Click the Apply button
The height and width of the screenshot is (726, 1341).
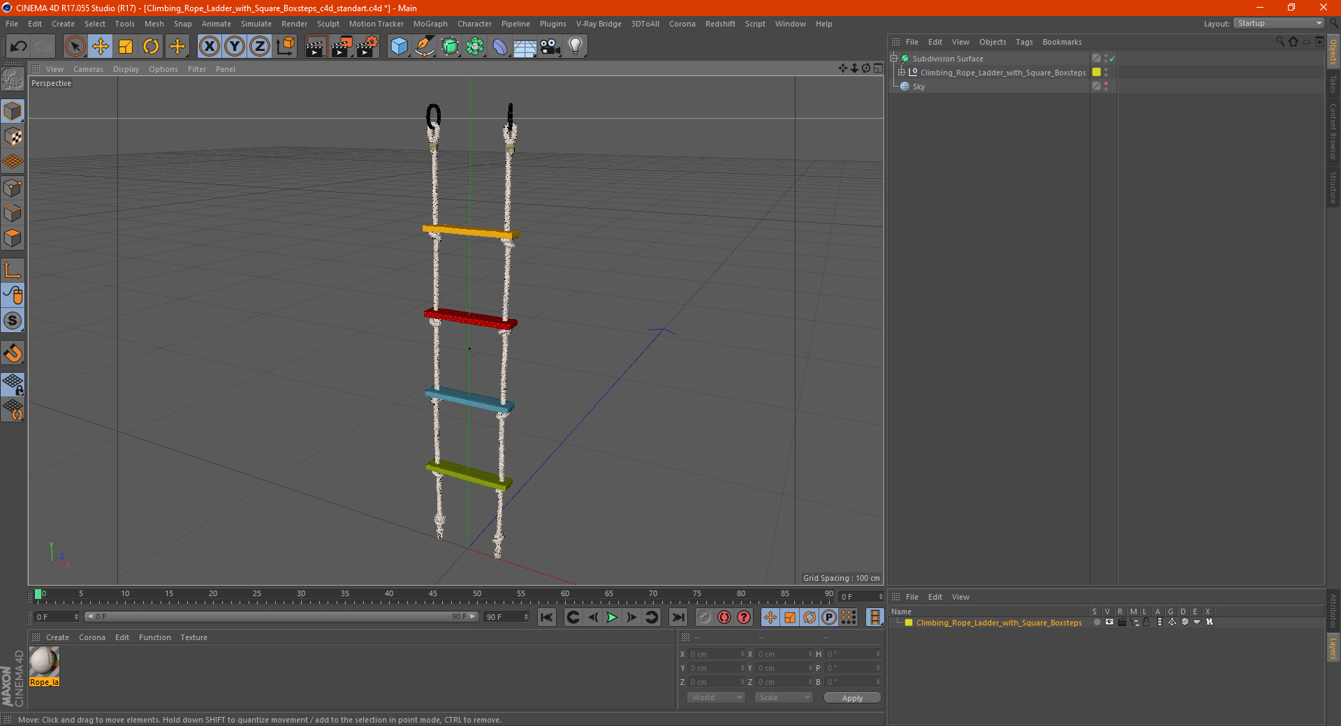pyautogui.click(x=852, y=698)
